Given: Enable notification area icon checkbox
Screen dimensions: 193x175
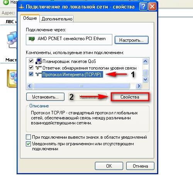Looking at the screenshot, I should pyautogui.click(x=28, y=137).
